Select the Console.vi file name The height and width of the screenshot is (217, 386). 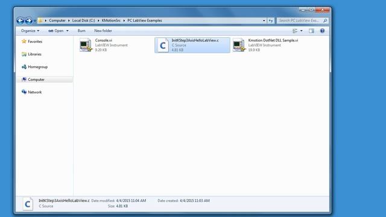point(104,40)
